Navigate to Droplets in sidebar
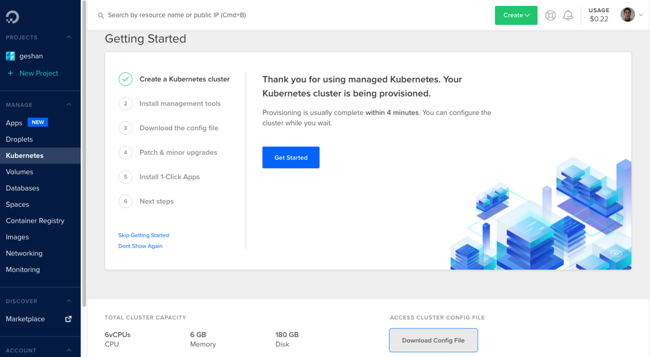This screenshot has height=357, width=650. [20, 139]
